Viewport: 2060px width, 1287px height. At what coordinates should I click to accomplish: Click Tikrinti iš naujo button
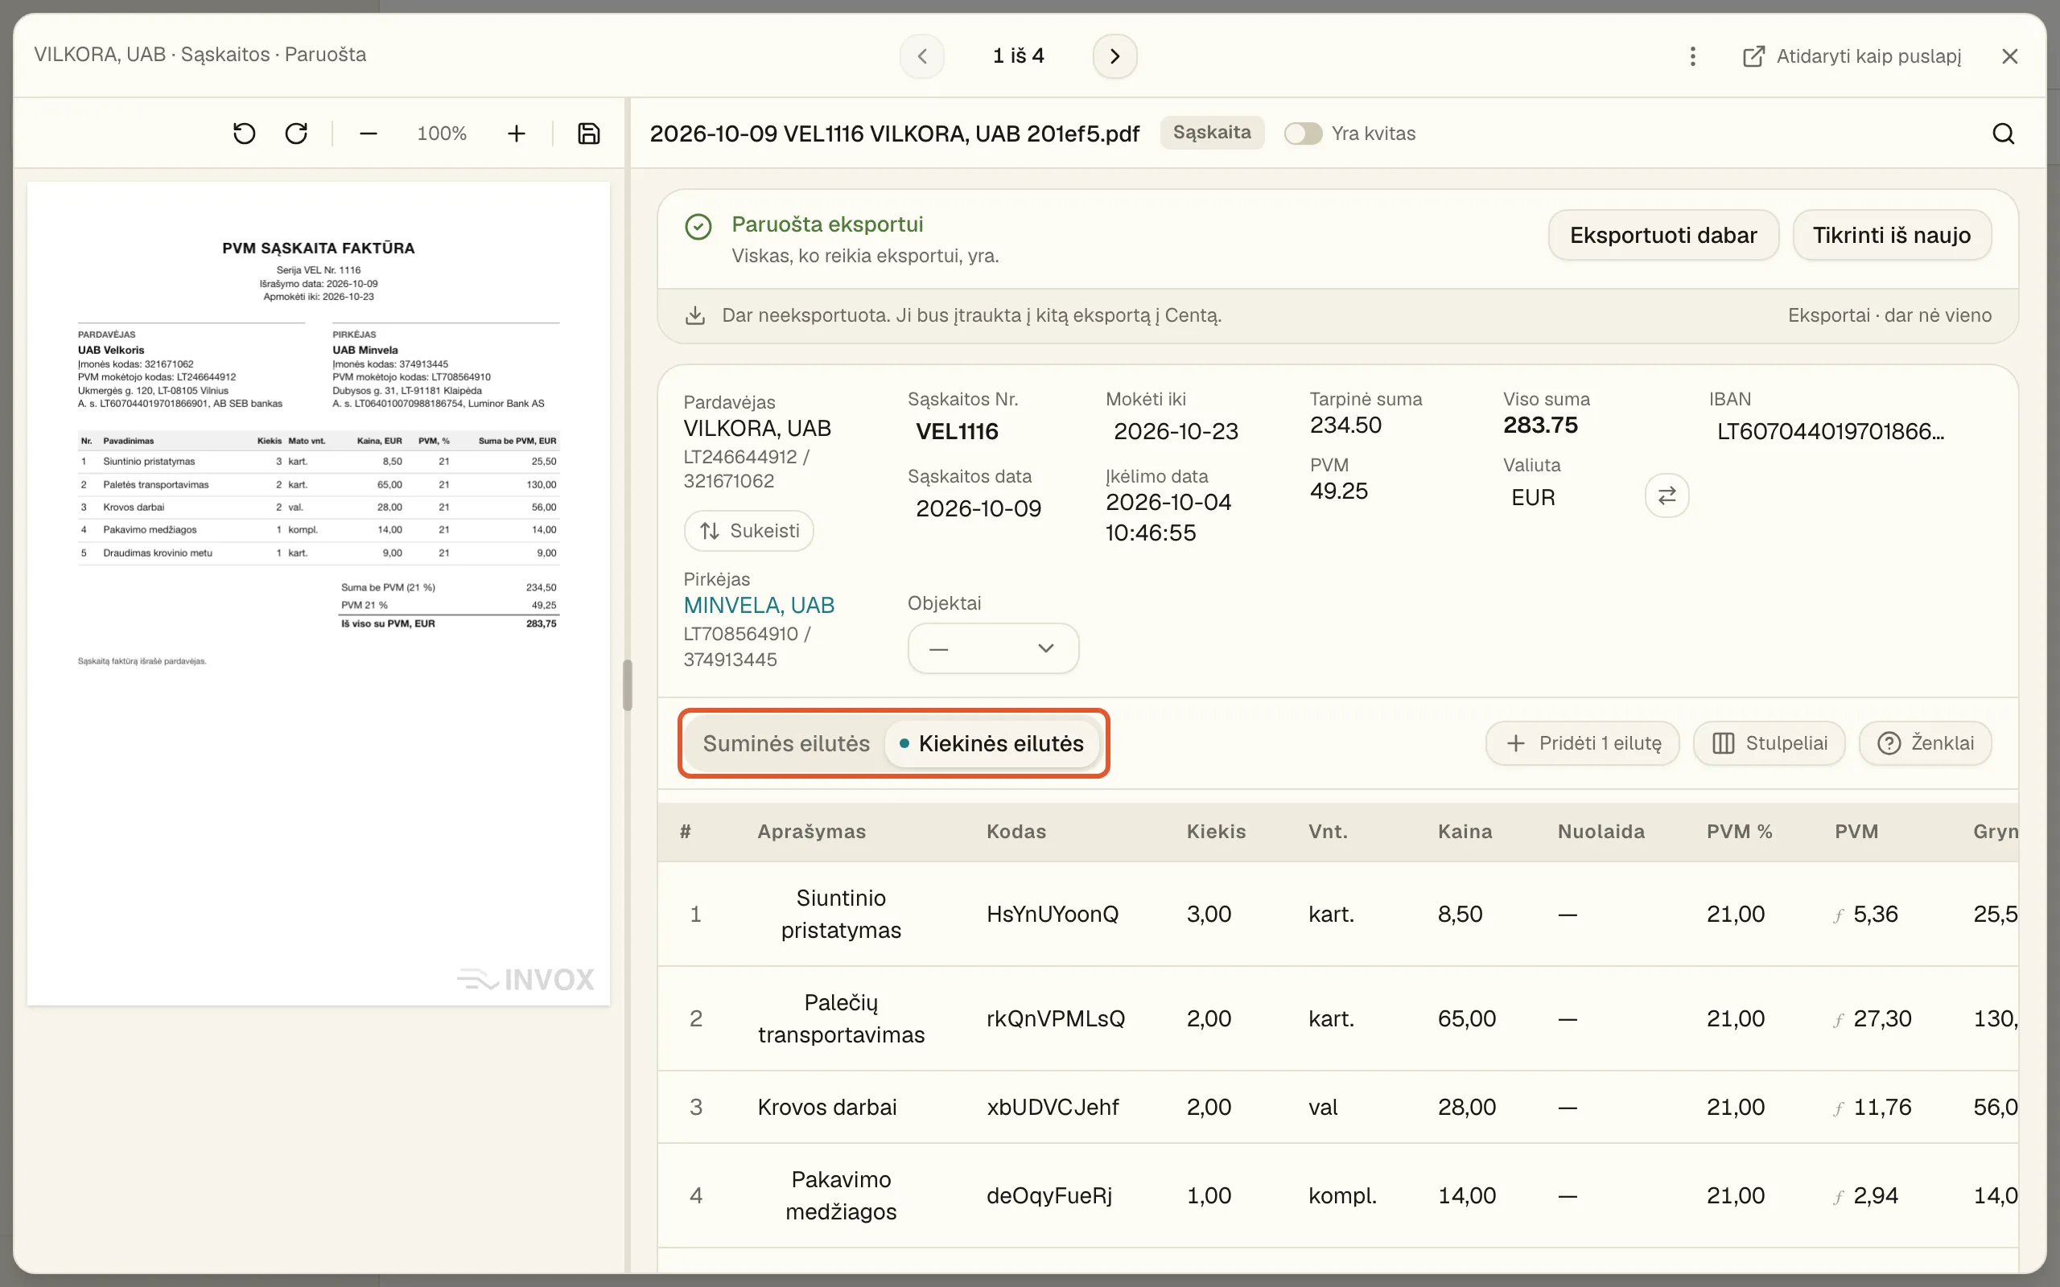pyautogui.click(x=1892, y=235)
